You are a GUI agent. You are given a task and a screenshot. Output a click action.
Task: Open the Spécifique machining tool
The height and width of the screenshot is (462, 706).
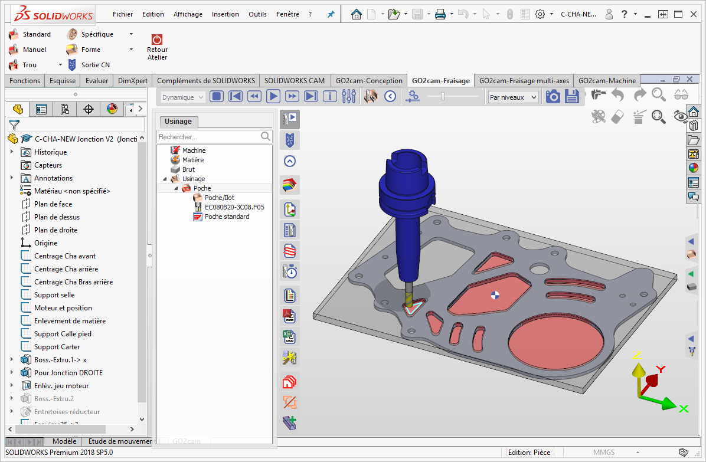pyautogui.click(x=90, y=34)
